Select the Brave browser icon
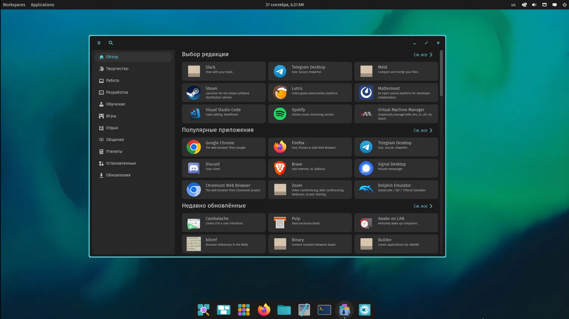This screenshot has width=569, height=319. click(x=280, y=168)
